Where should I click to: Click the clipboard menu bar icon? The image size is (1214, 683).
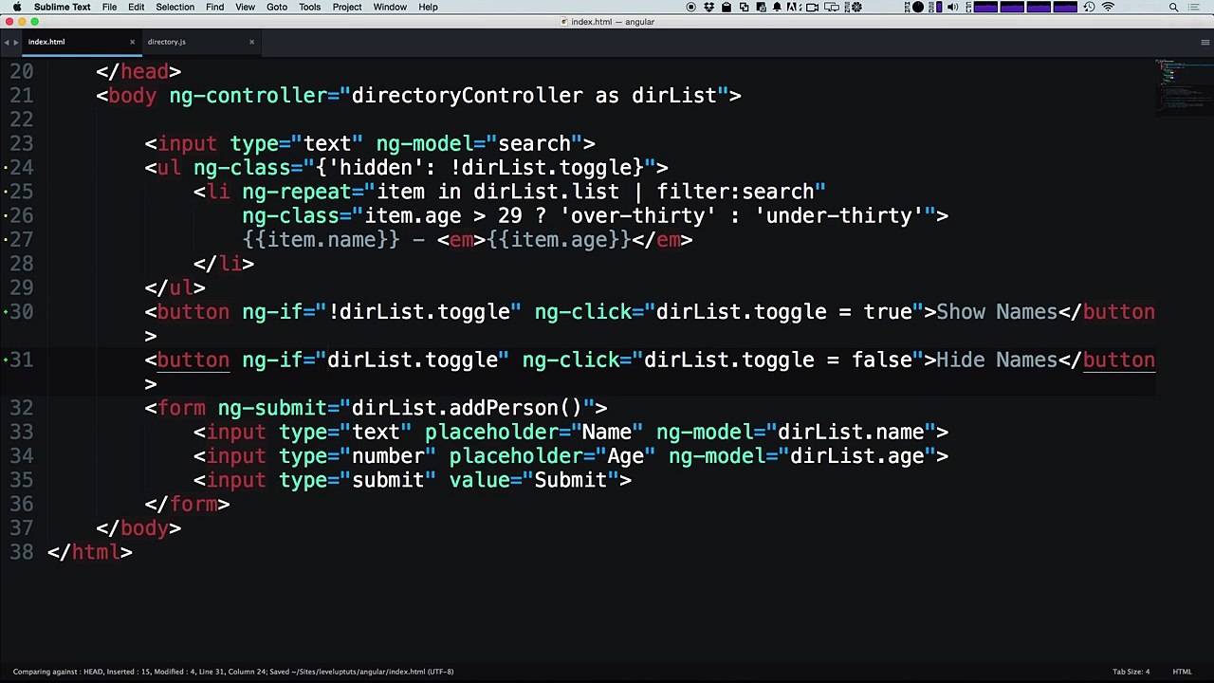point(727,7)
